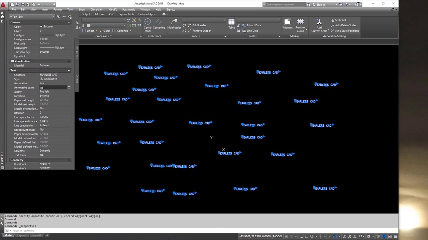Click the Help question mark icon
The image size is (428, 240).
coord(356,4)
